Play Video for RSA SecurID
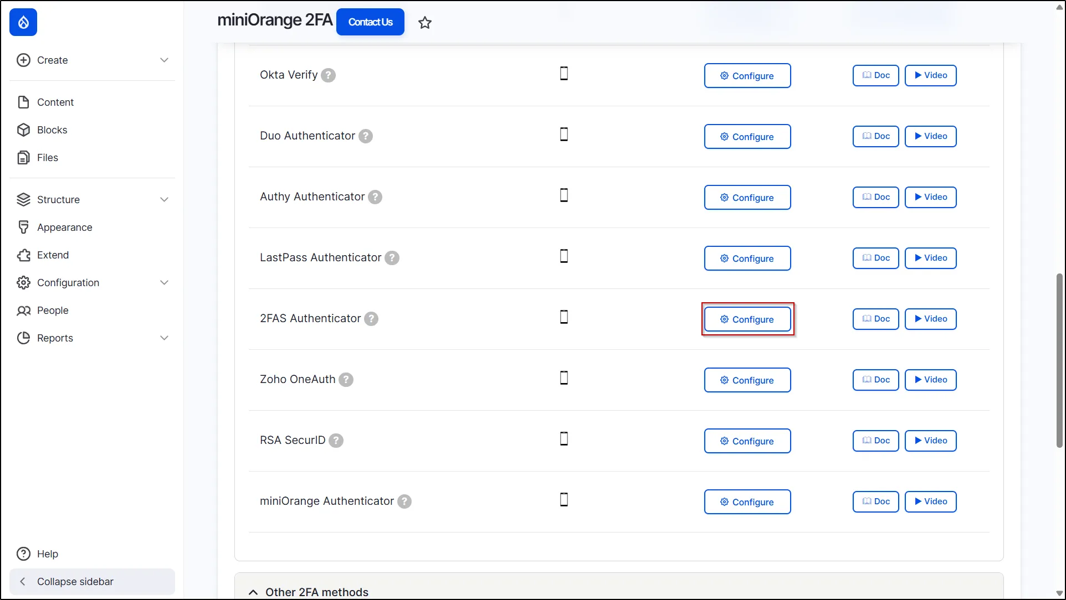1066x600 pixels. coord(931,441)
